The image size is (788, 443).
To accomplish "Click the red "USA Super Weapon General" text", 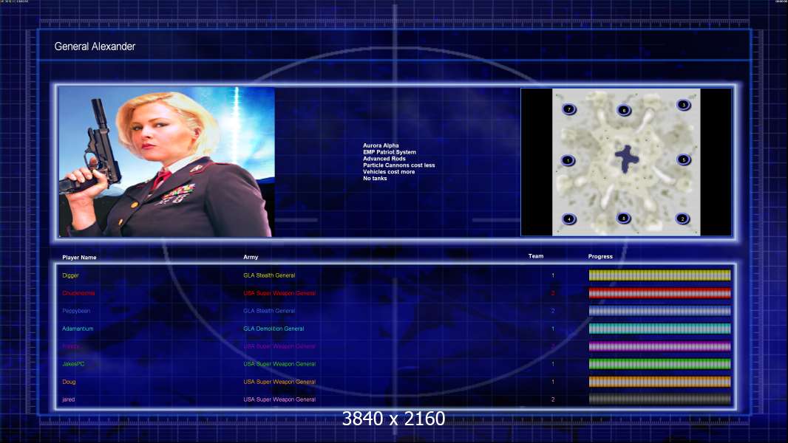I will [x=279, y=293].
